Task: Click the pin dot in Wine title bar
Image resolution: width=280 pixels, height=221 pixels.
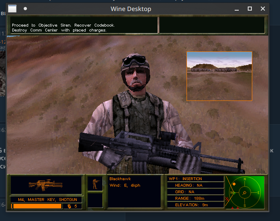Action: pyautogui.click(x=25, y=9)
